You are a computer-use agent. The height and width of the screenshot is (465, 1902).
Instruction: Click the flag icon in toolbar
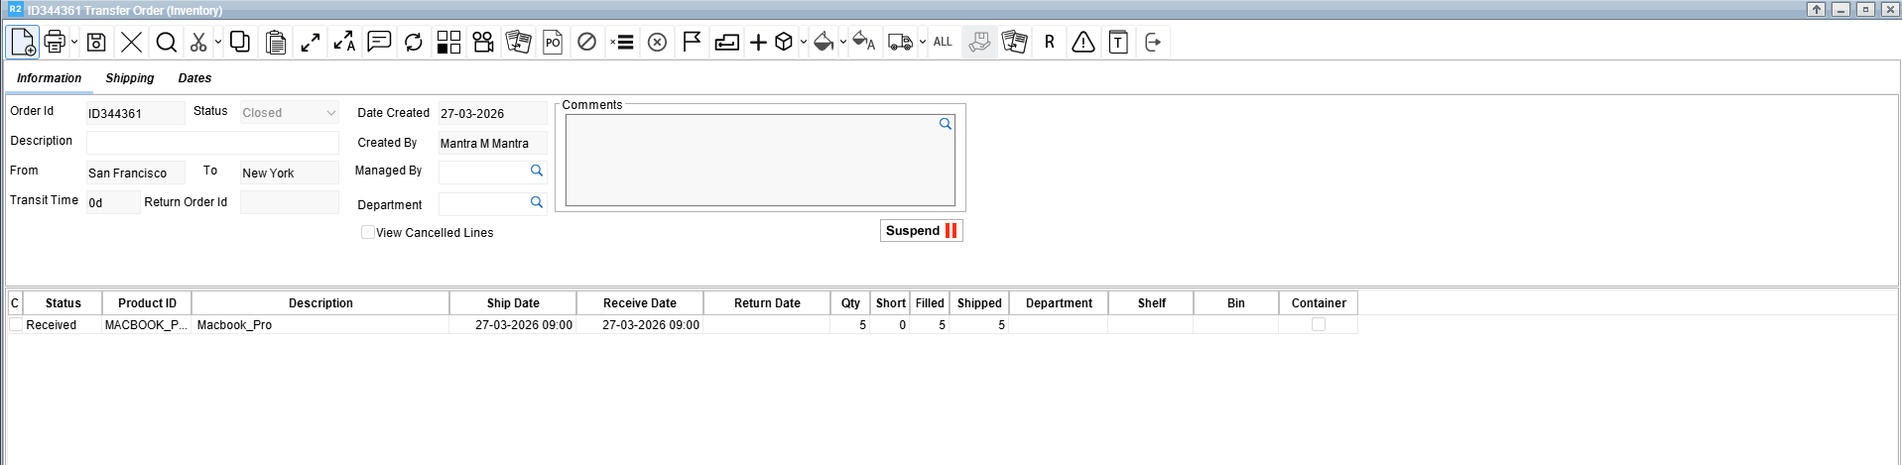point(692,42)
